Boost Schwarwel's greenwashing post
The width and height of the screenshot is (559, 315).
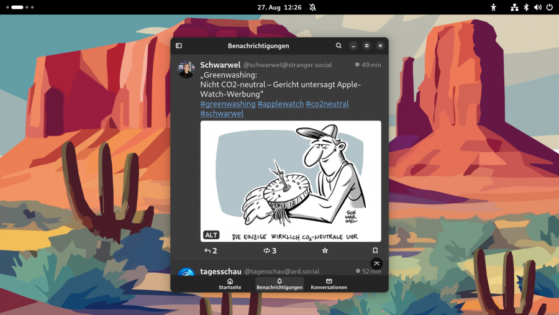(x=270, y=251)
